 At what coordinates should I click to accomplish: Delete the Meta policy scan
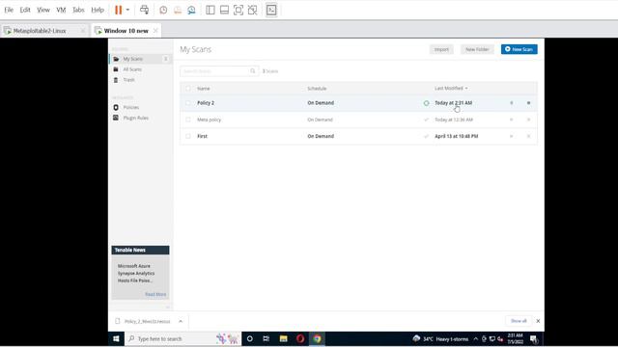point(528,120)
